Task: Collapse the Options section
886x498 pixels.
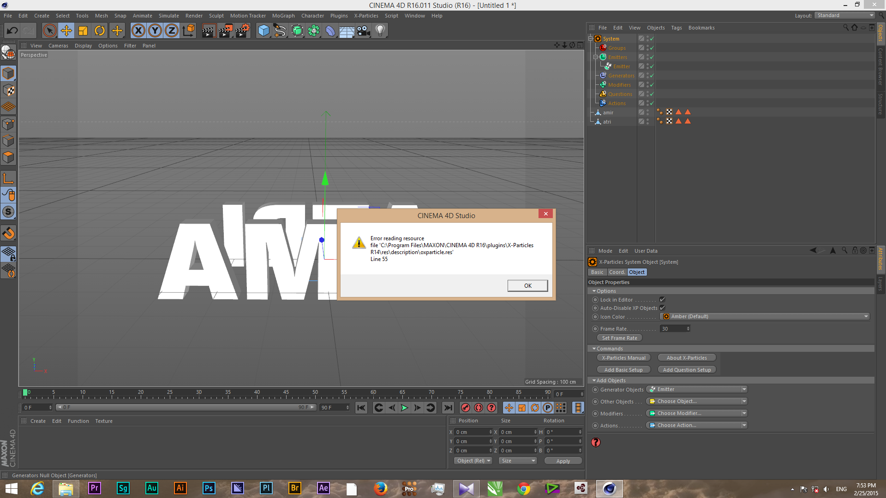Action: [594, 291]
